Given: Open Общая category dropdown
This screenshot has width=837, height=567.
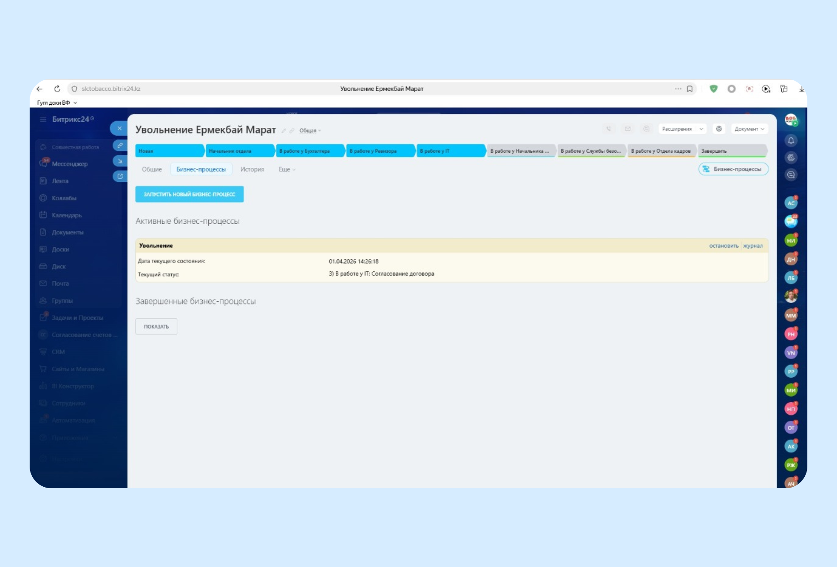Looking at the screenshot, I should pyautogui.click(x=310, y=130).
